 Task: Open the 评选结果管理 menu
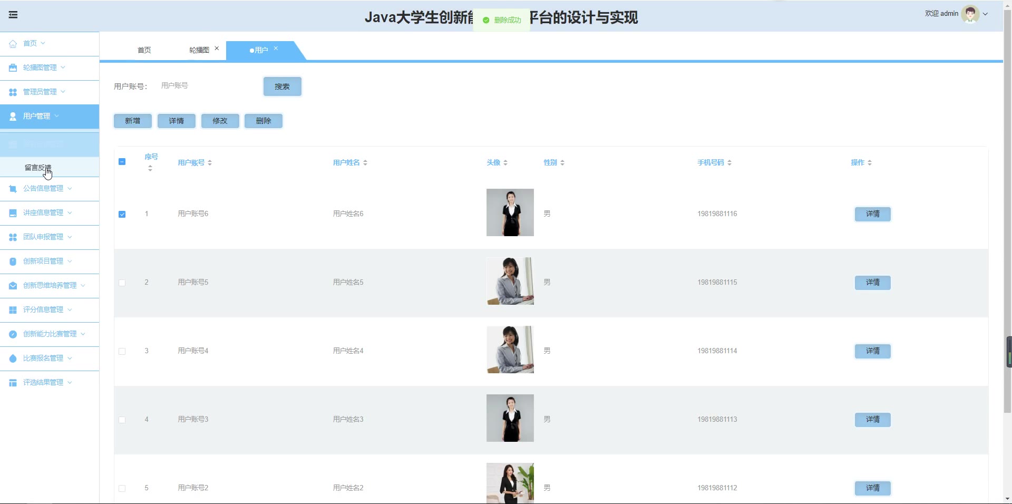pyautogui.click(x=50, y=383)
